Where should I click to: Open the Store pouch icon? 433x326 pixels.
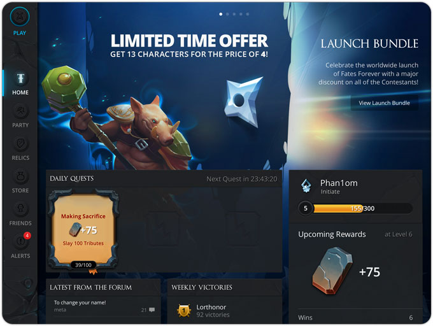pyautogui.click(x=20, y=176)
